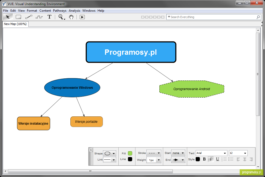Open the Pathways menu
Screen dimensions: 265x177
click(60, 11)
